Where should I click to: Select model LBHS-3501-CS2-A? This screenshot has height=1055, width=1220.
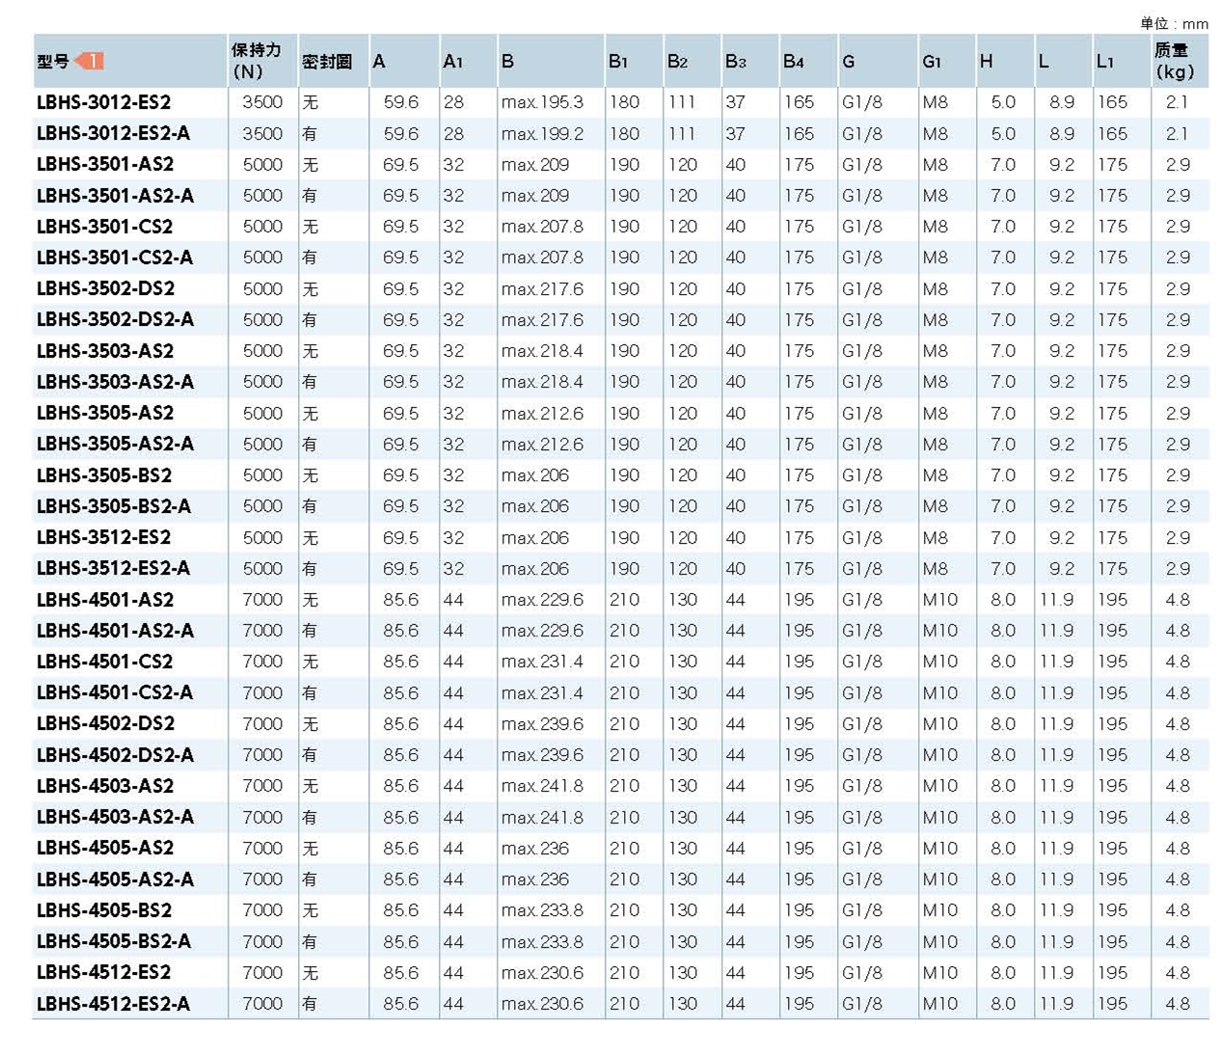coord(115,257)
